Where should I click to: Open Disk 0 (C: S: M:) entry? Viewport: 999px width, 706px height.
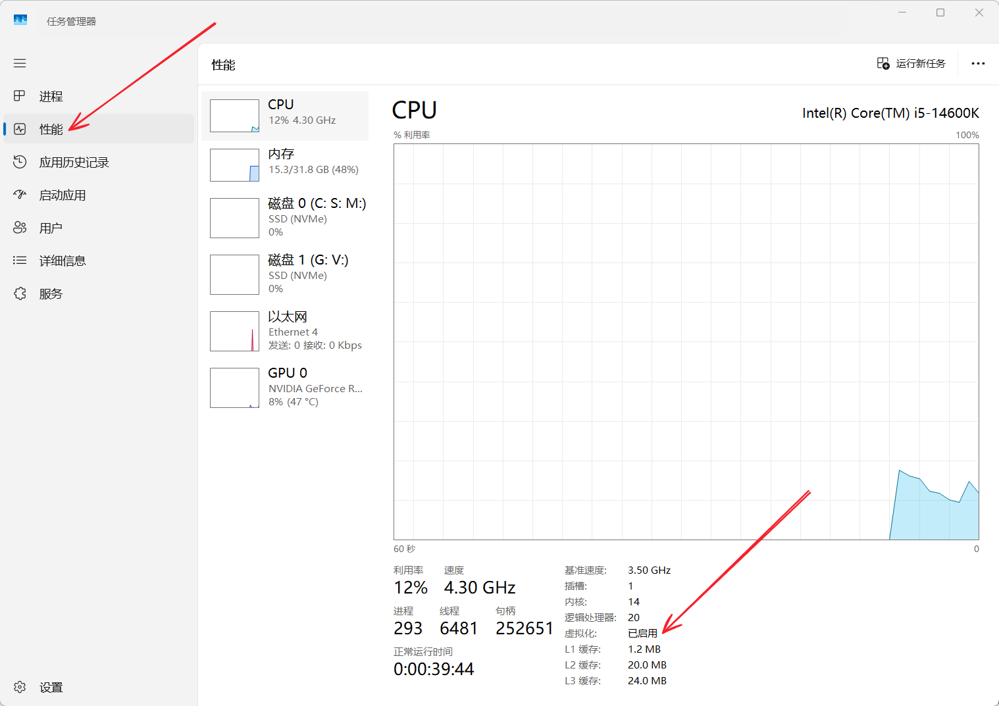pos(287,218)
